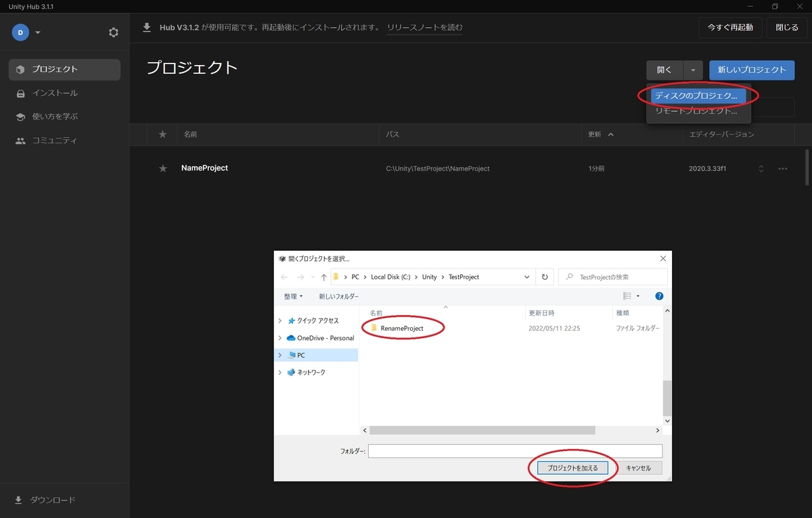The width and height of the screenshot is (812, 518).
Task: Expand クイック アクセス tree node
Action: tap(280, 321)
